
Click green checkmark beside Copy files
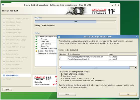tap(36, 41)
